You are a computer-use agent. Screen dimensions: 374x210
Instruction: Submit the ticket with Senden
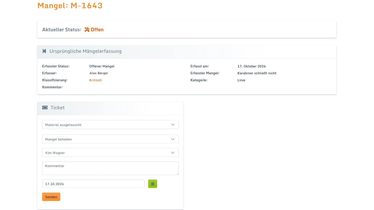tap(51, 197)
